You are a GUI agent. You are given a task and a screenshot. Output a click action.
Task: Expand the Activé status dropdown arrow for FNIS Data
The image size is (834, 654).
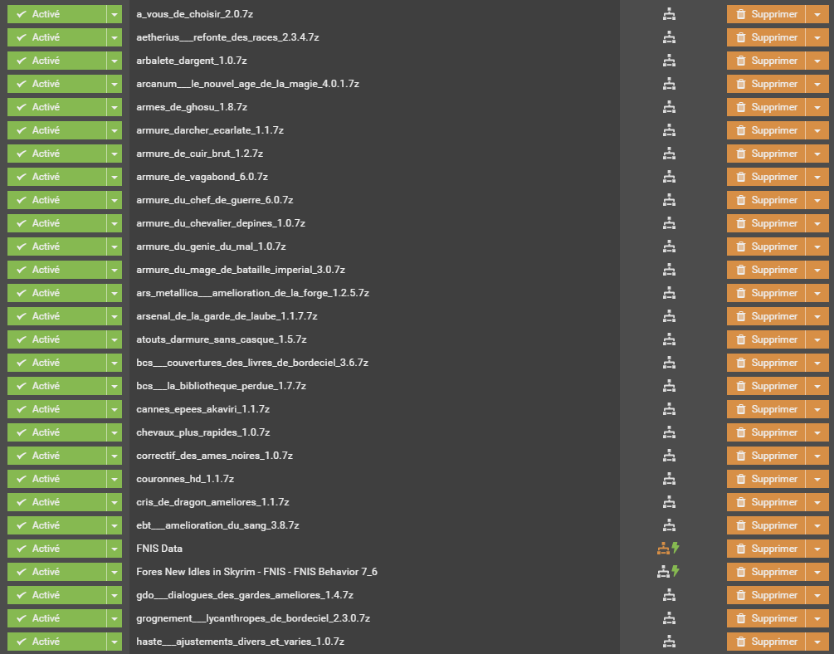[114, 549]
